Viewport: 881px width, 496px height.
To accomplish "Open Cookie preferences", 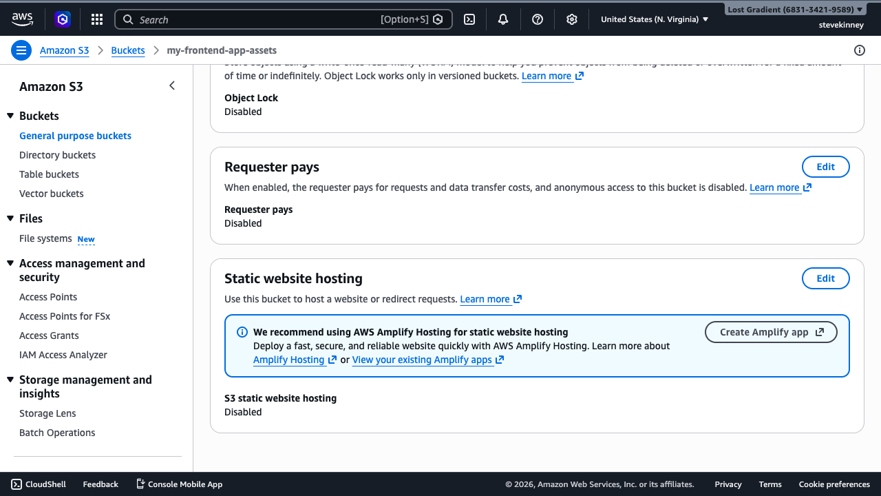I will click(834, 484).
